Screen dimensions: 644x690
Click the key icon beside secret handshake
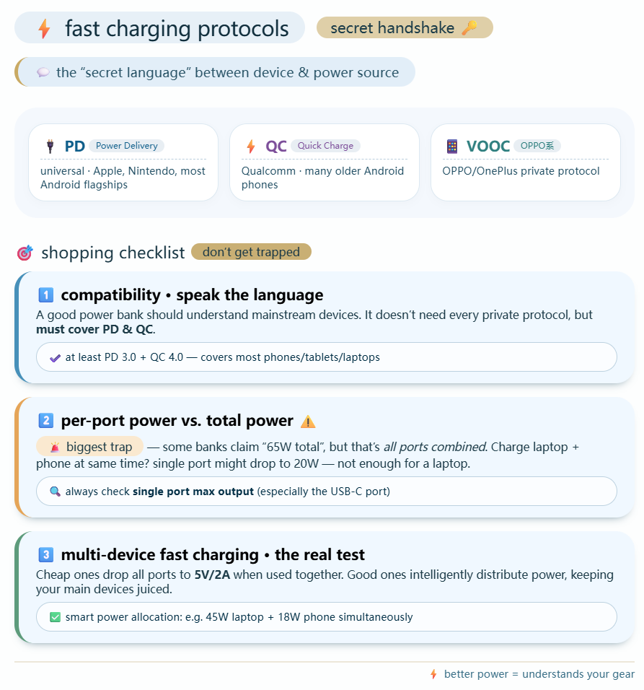click(x=469, y=28)
